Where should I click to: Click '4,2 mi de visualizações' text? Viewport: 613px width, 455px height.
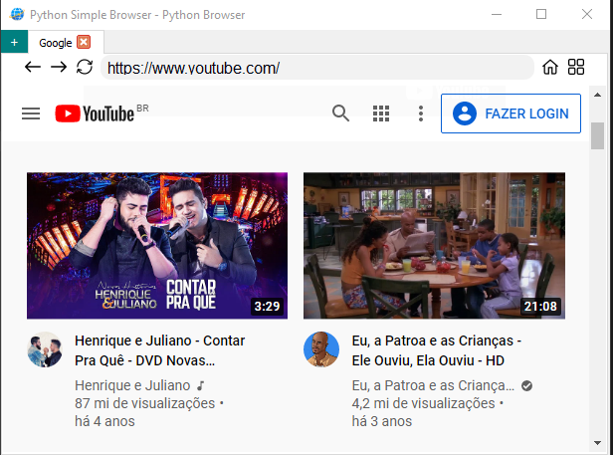point(423,403)
